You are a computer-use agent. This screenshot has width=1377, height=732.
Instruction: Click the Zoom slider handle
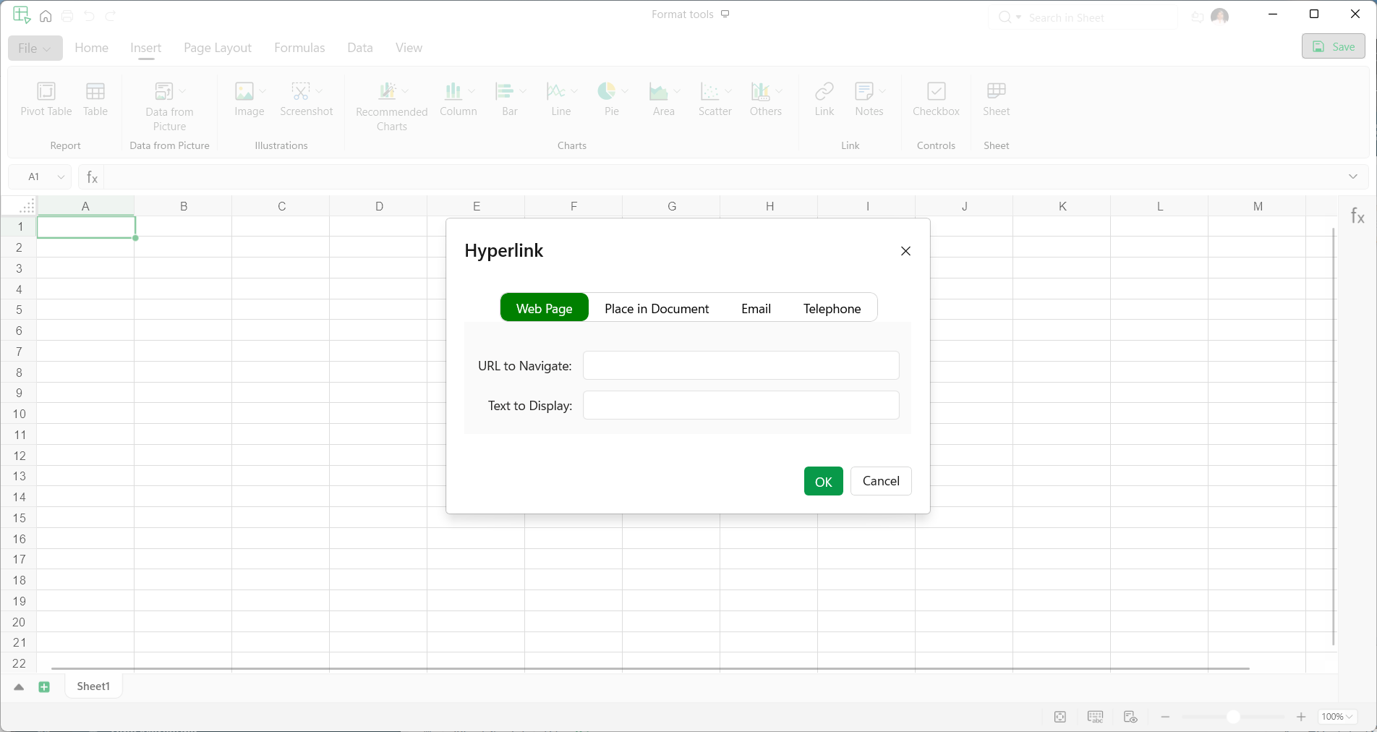(1233, 717)
